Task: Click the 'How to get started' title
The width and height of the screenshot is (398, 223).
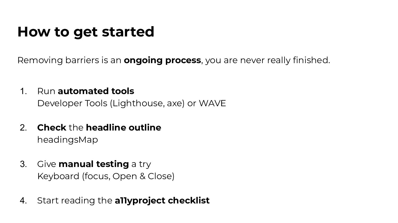Action: [86, 32]
